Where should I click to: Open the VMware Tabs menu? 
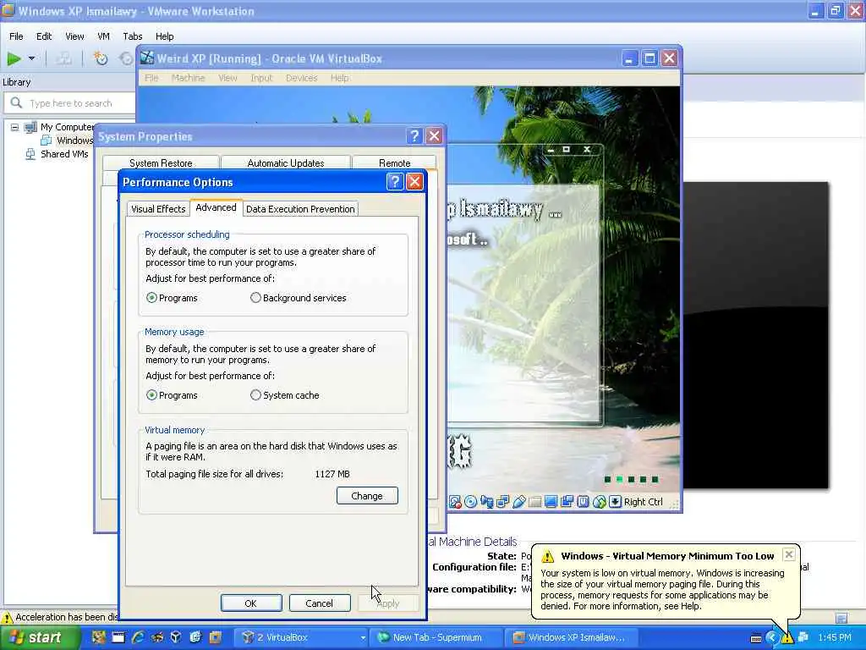pyautogui.click(x=133, y=36)
